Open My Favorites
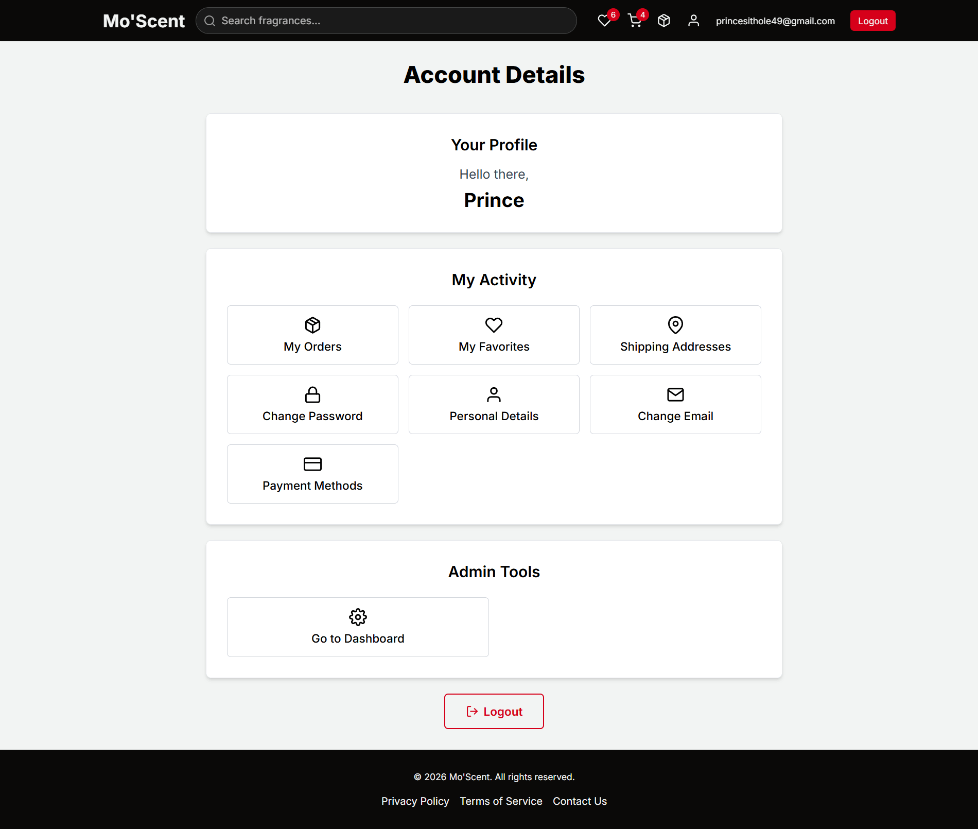 pyautogui.click(x=494, y=335)
